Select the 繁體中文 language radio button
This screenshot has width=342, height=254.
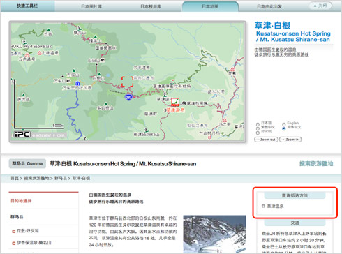click(x=258, y=128)
